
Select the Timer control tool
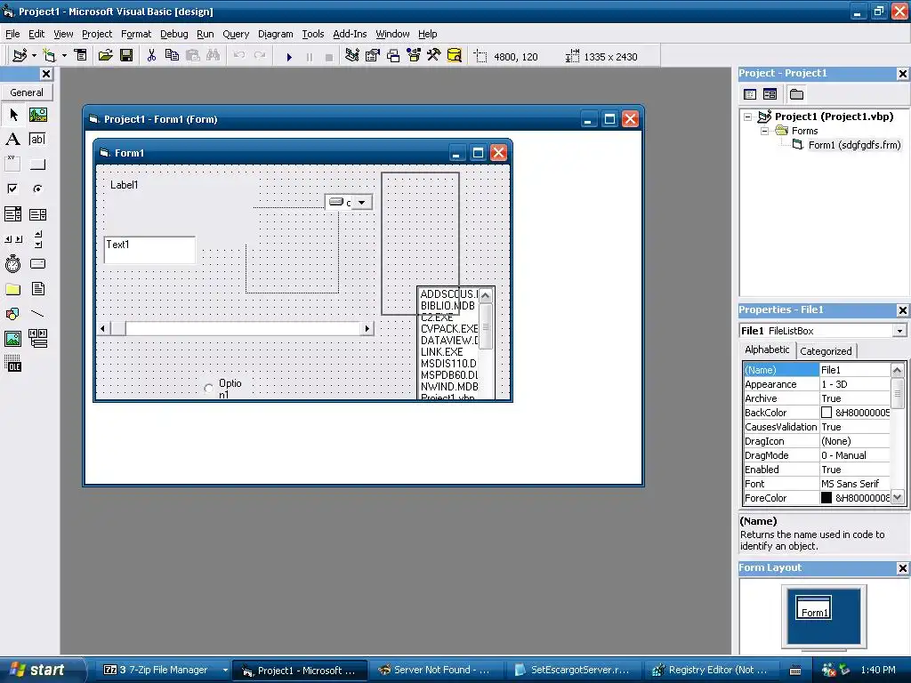pyautogui.click(x=12, y=263)
